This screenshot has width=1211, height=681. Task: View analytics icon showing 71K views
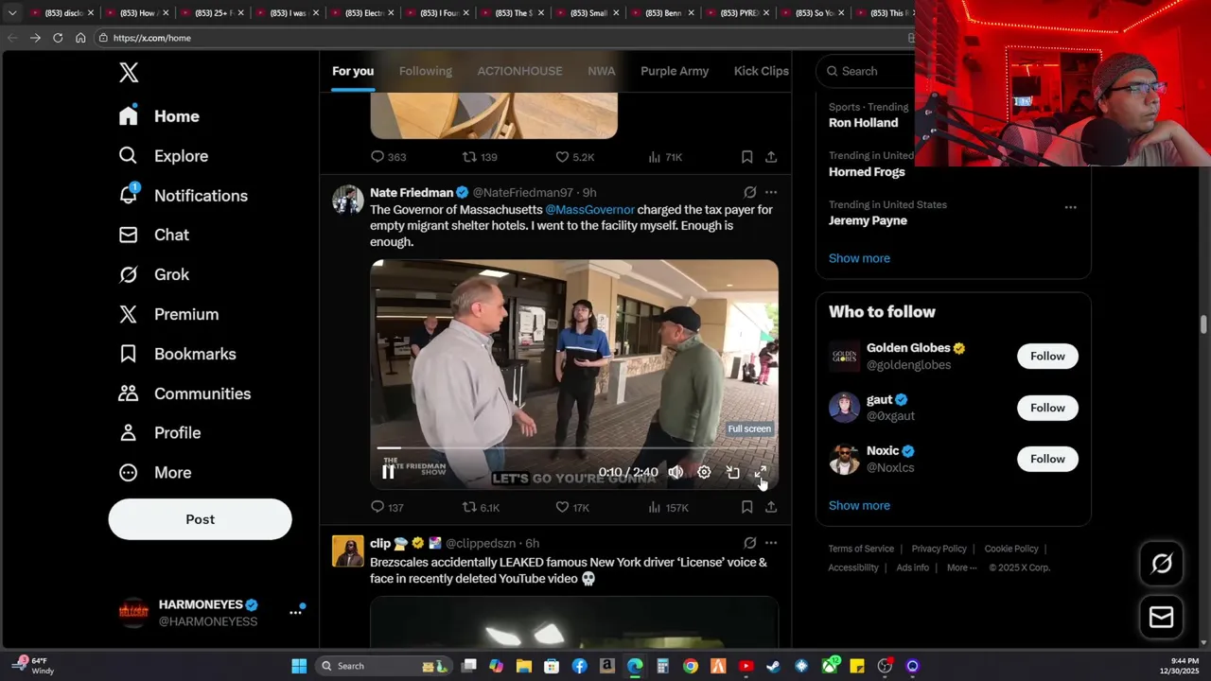pyautogui.click(x=654, y=157)
